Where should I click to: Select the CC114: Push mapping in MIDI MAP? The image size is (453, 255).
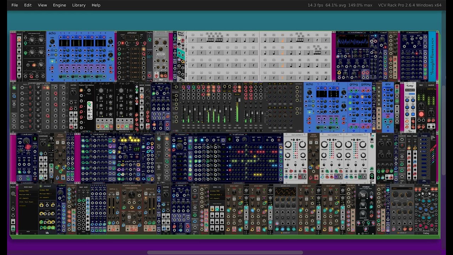click(x=28, y=202)
